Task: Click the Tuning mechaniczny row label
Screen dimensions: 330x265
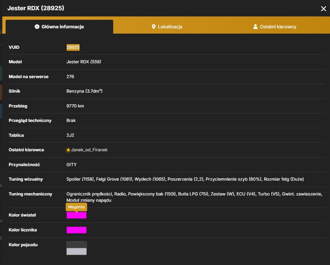Action: pyautogui.click(x=30, y=194)
